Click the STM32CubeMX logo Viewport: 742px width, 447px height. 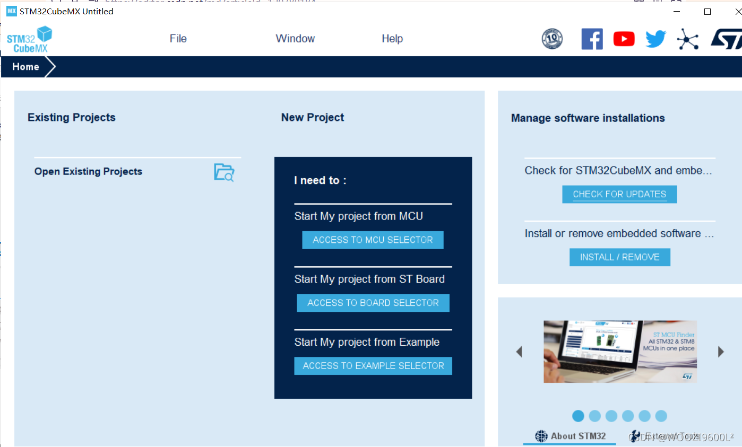[29, 39]
